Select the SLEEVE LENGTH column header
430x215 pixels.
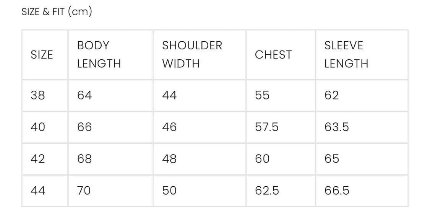pos(346,54)
